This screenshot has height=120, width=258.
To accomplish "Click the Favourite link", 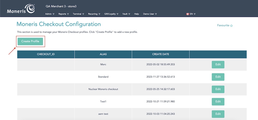I will tap(223, 25).
